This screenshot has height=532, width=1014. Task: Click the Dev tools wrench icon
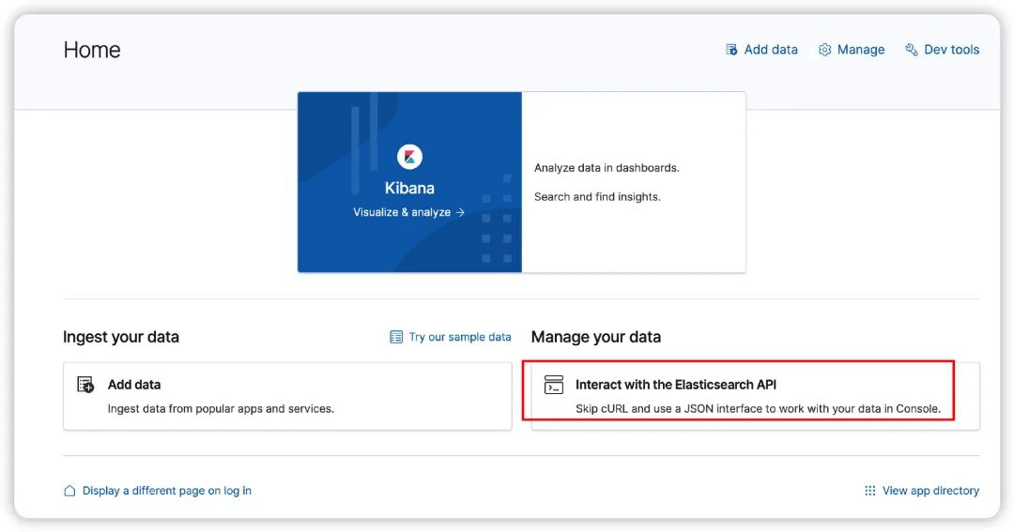(x=911, y=50)
